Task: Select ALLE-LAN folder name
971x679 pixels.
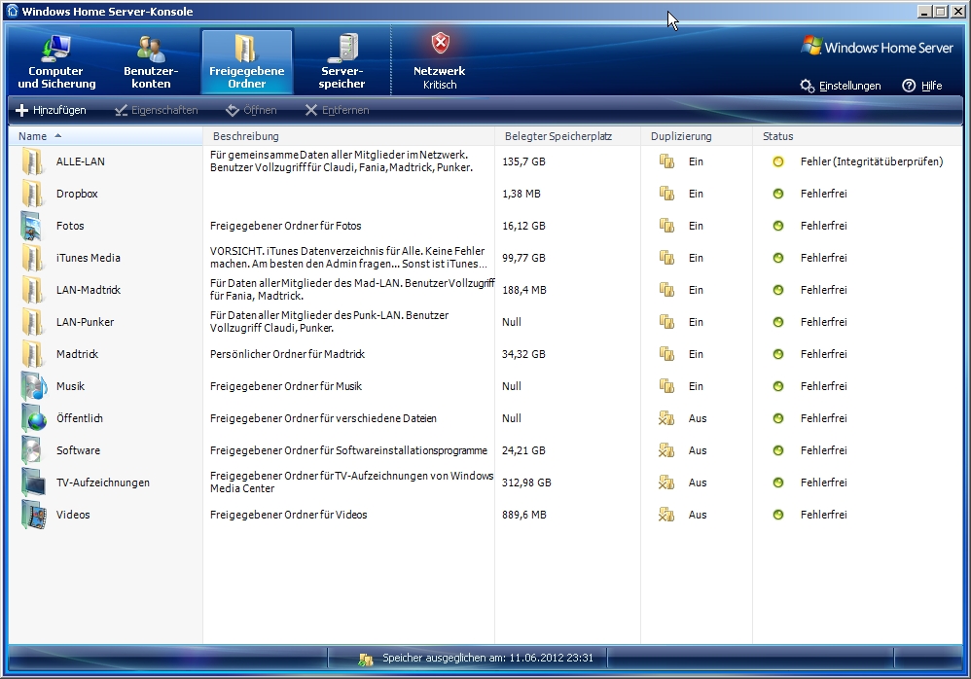Action: click(81, 161)
